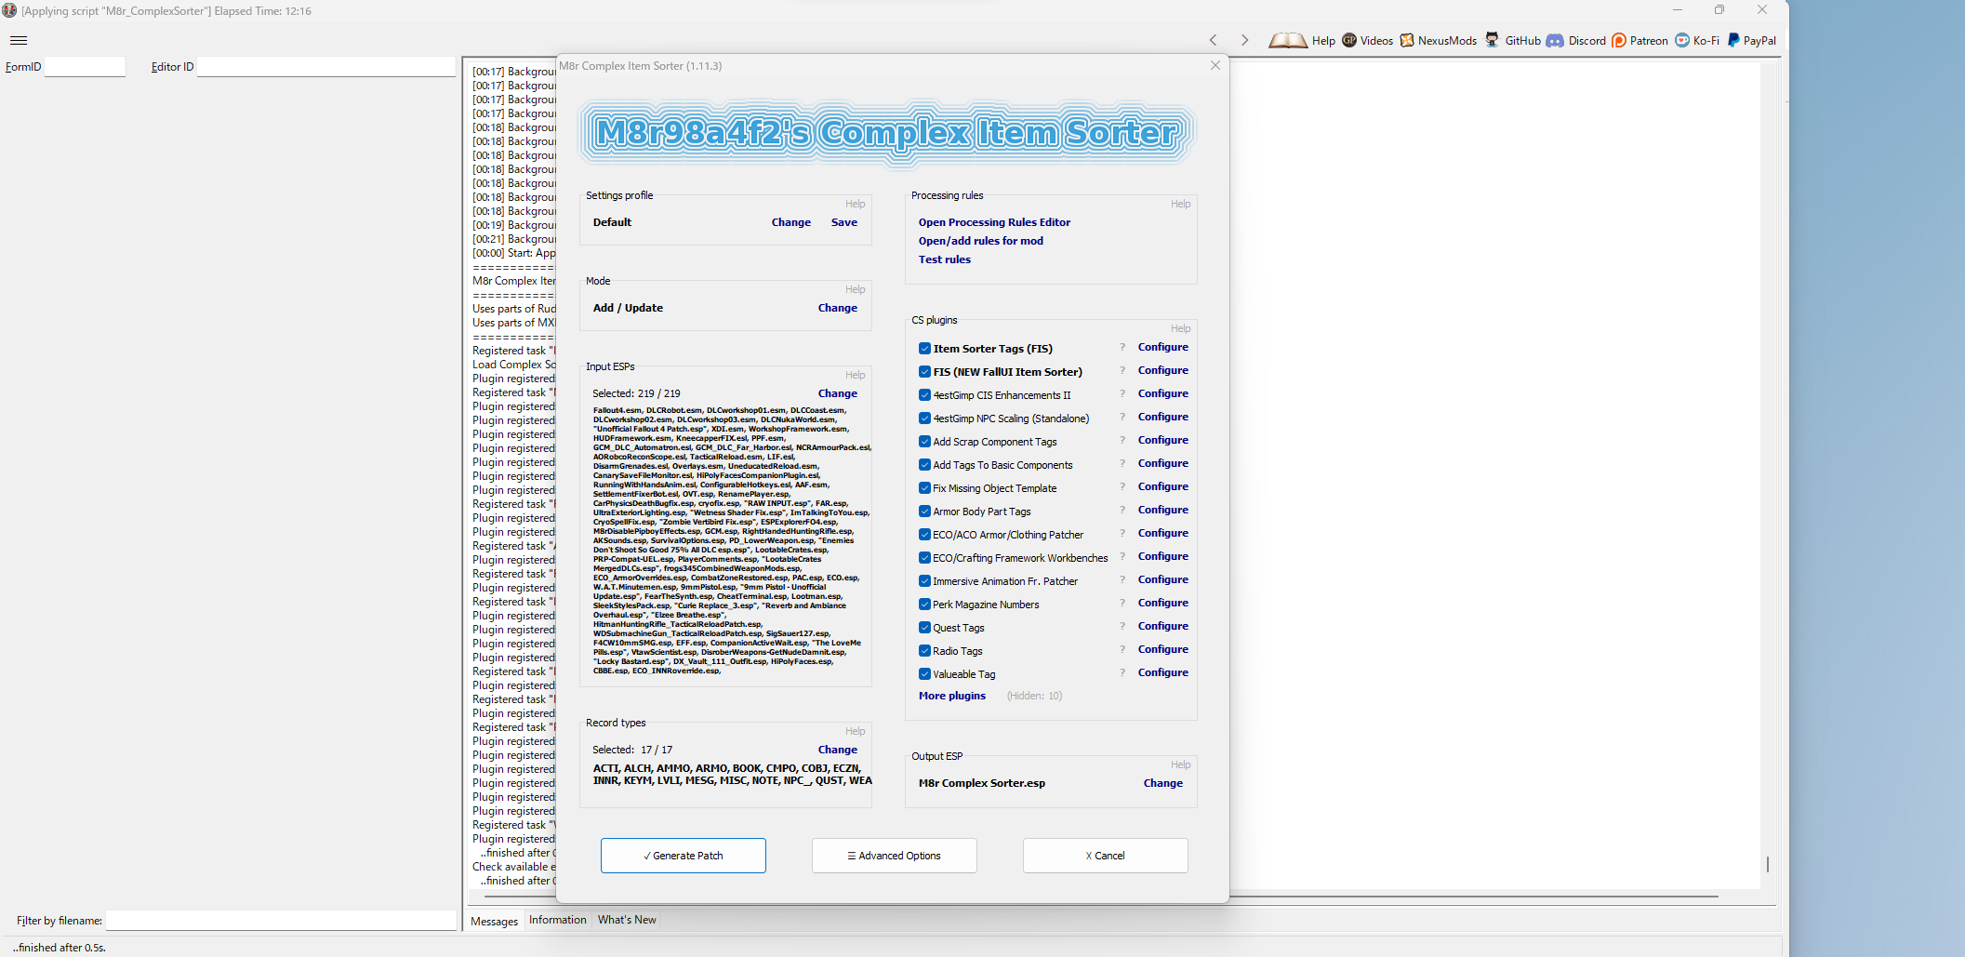This screenshot has height=957, width=1965.
Task: Switch to the What's New tab
Action: (627, 920)
